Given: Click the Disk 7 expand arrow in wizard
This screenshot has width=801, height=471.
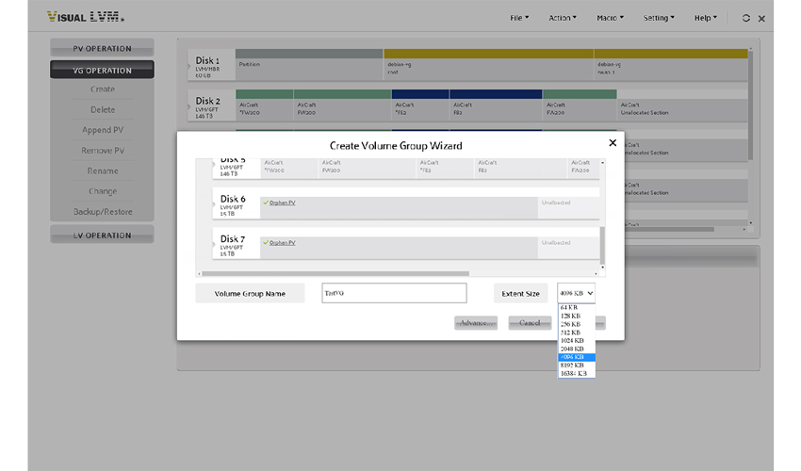Looking at the screenshot, I should tap(215, 245).
